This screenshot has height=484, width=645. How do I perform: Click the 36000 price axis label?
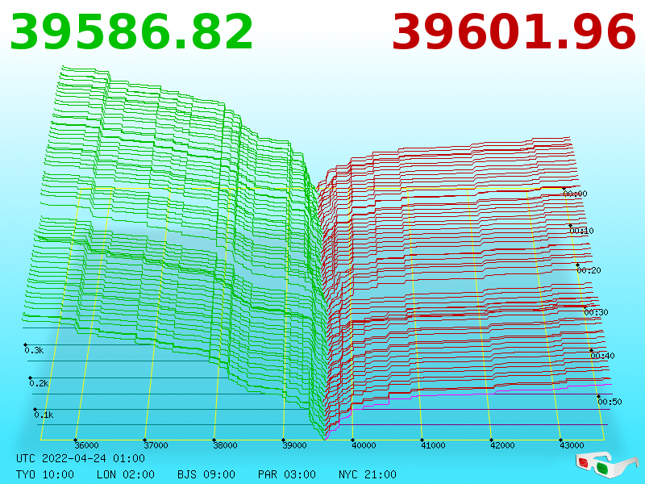[x=86, y=445]
